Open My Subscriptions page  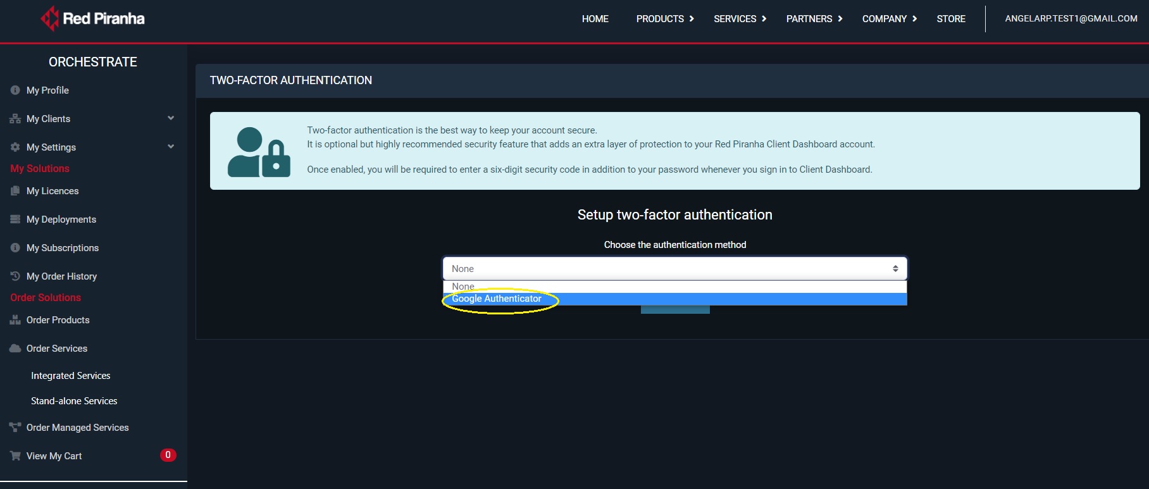pos(63,248)
